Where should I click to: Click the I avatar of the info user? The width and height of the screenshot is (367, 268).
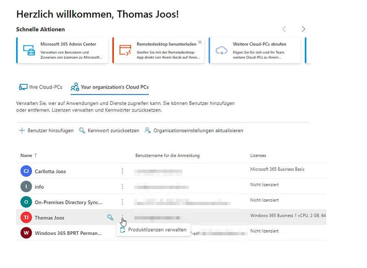point(26,187)
